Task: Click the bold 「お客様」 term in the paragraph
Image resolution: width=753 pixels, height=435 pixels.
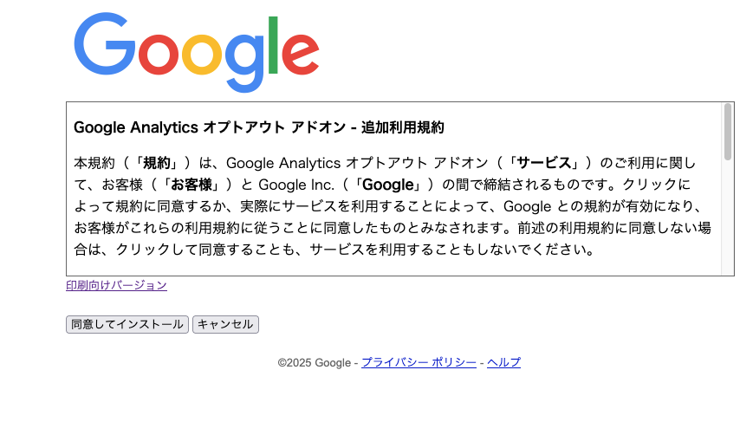Action: (x=191, y=185)
